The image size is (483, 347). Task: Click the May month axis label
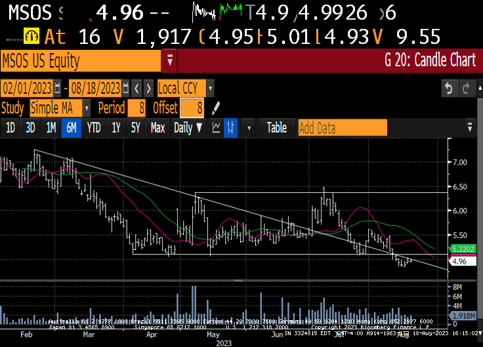pyautogui.click(x=213, y=335)
